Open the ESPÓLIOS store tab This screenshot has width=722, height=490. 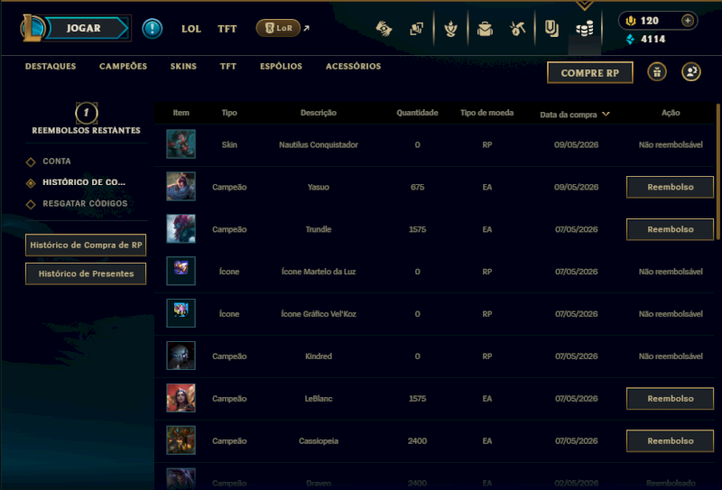point(281,66)
